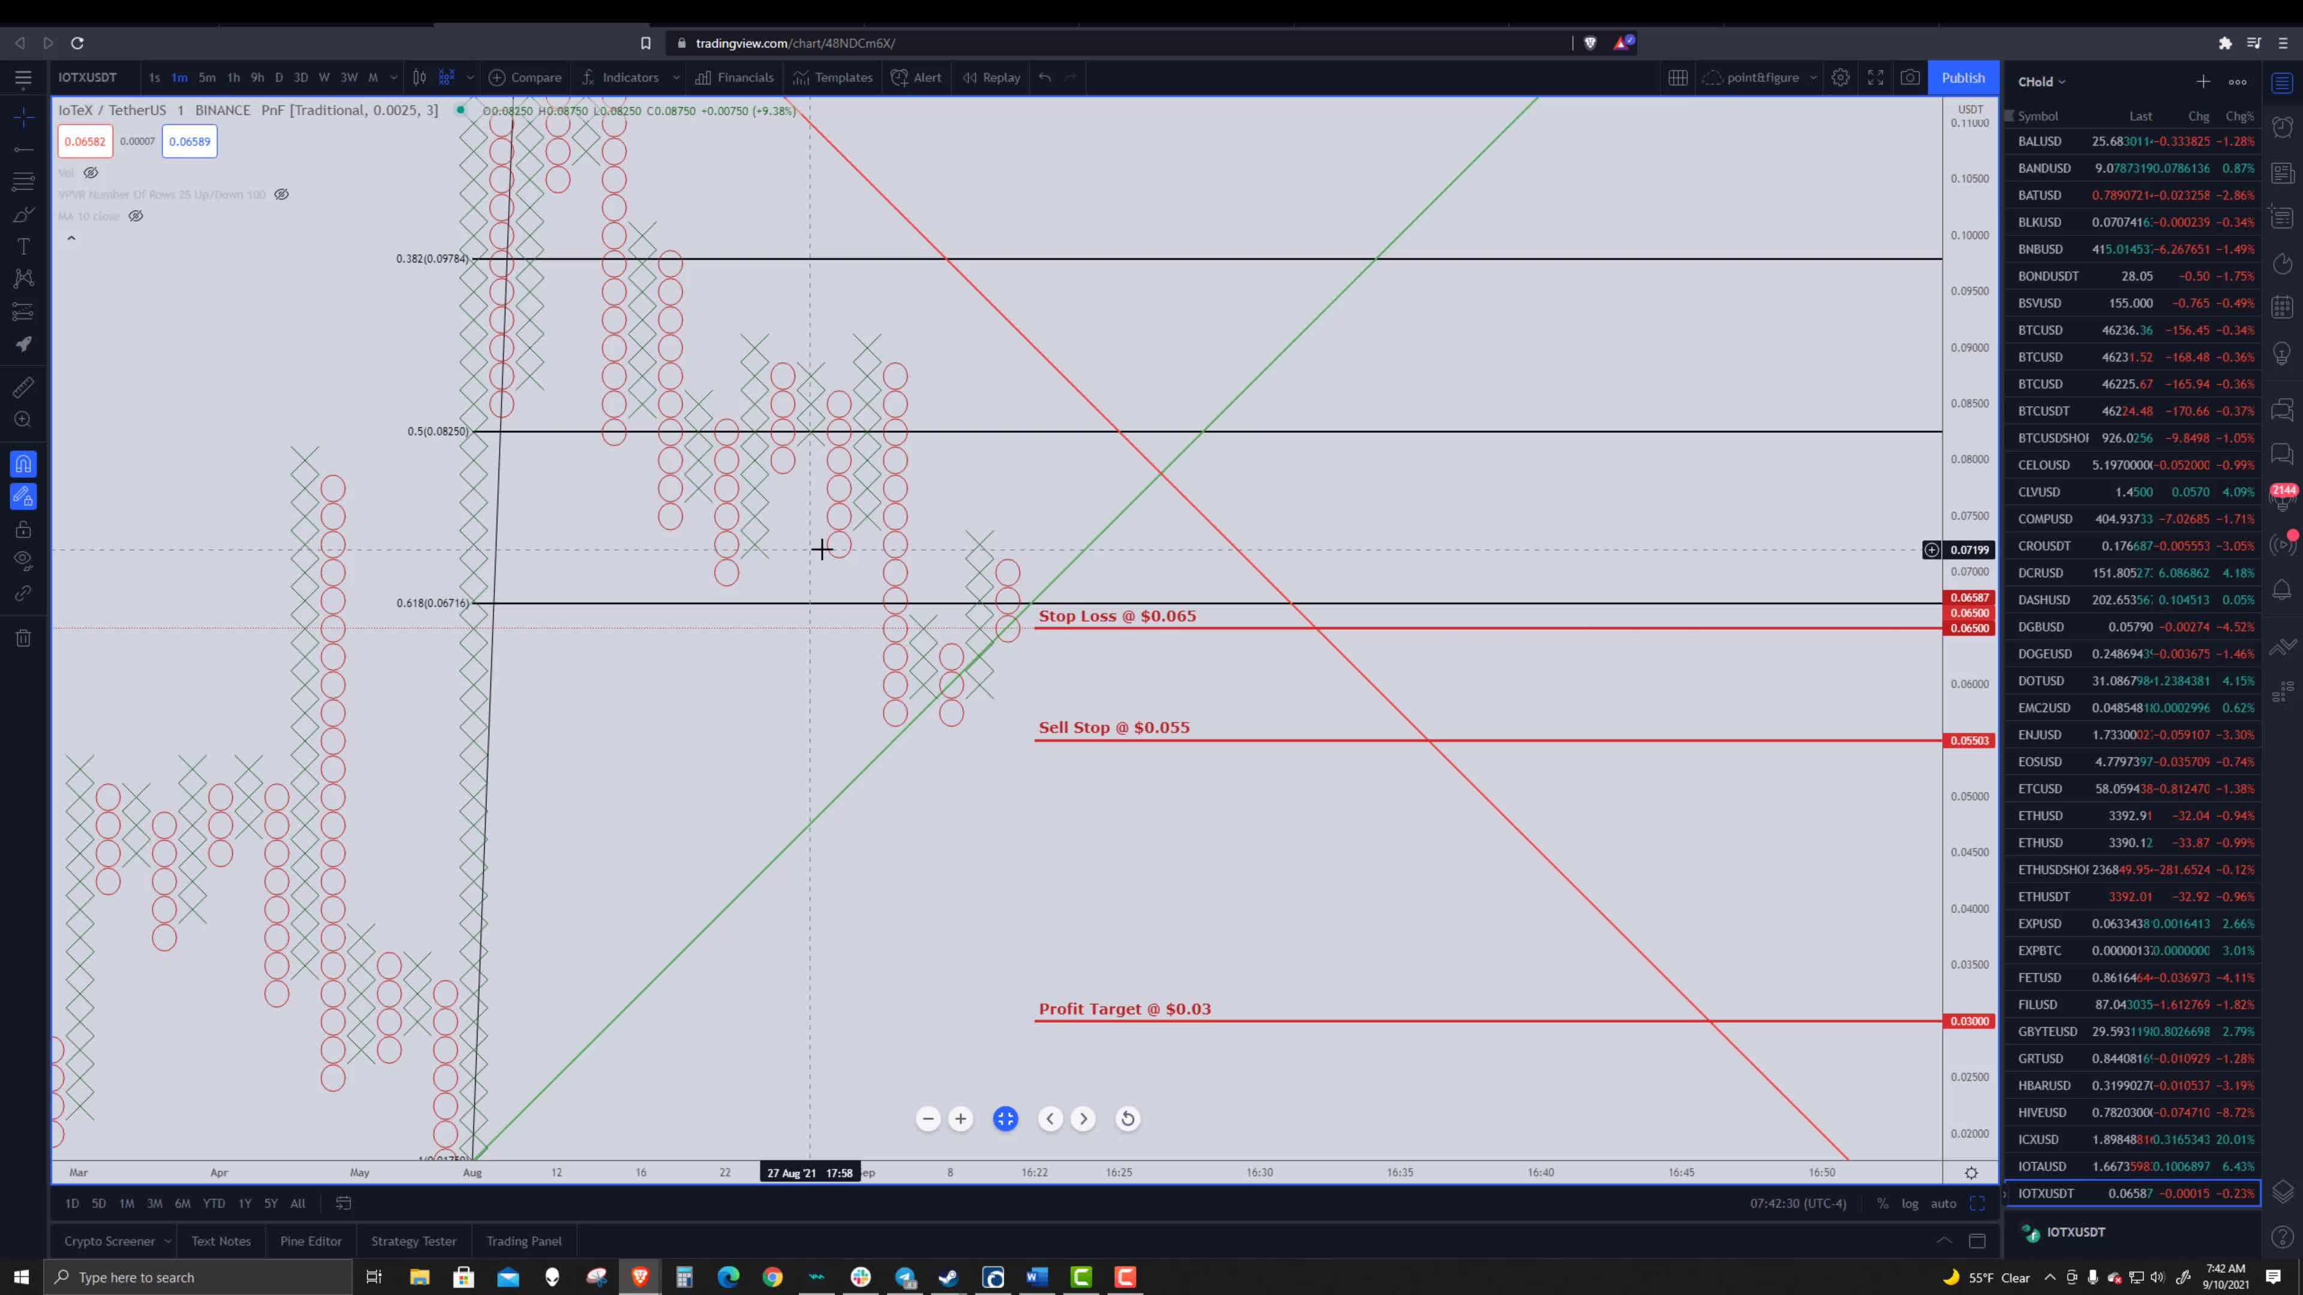The image size is (2303, 1295).
Task: Select the crosshair cursor tool
Action: (x=23, y=117)
